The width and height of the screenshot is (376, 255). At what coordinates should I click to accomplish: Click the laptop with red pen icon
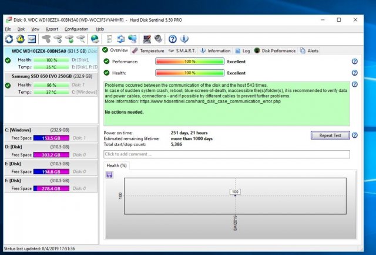pos(146,39)
